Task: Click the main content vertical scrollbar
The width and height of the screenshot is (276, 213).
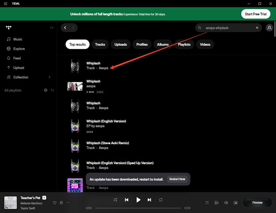Action: [x=275, y=29]
